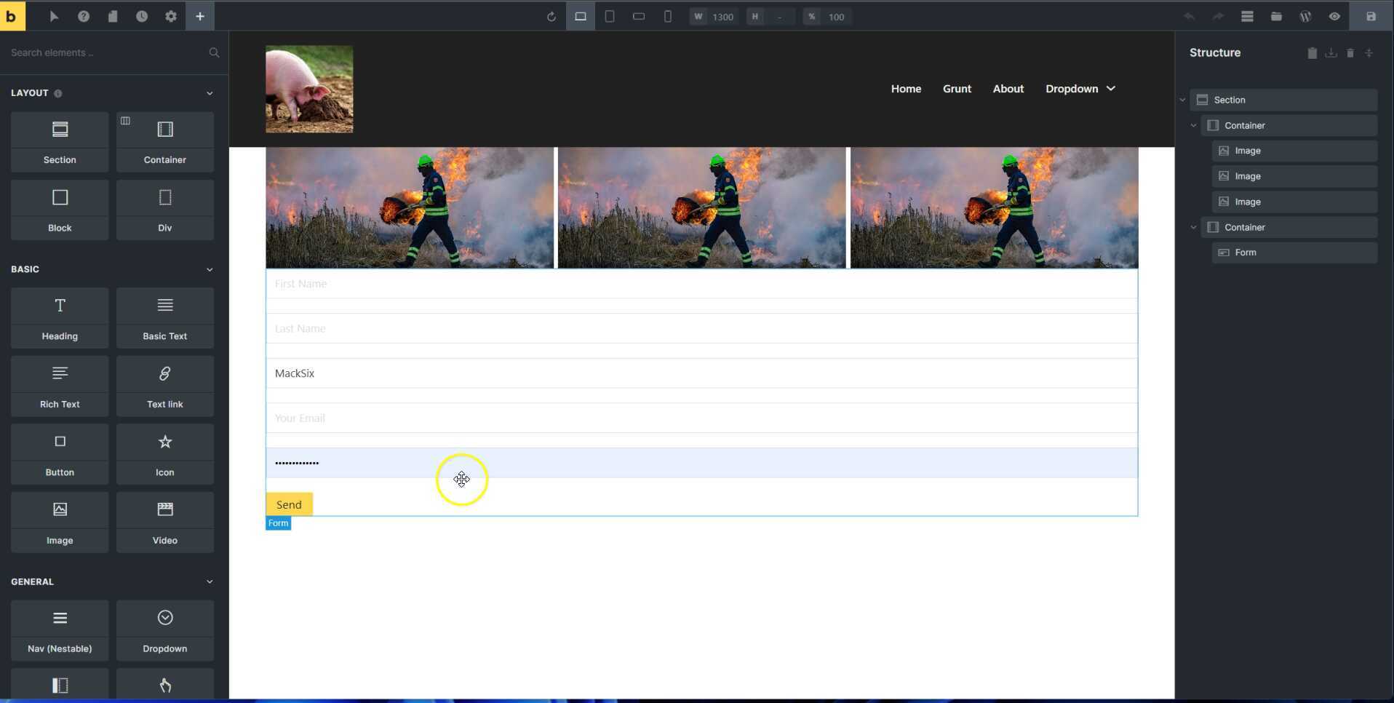The width and height of the screenshot is (1394, 703).
Task: Switch to tablet portrait breakpoint
Action: (x=610, y=16)
